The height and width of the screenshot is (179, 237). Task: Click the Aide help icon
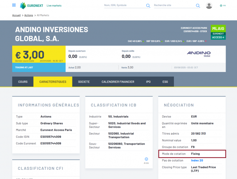(x=146, y=159)
